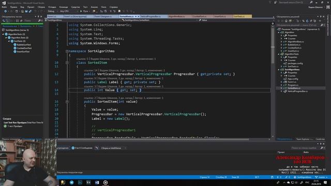Viewport: 331px width, 186px height.
Task: Open the Отладка menu
Action: pyautogui.click(x=52, y=7)
